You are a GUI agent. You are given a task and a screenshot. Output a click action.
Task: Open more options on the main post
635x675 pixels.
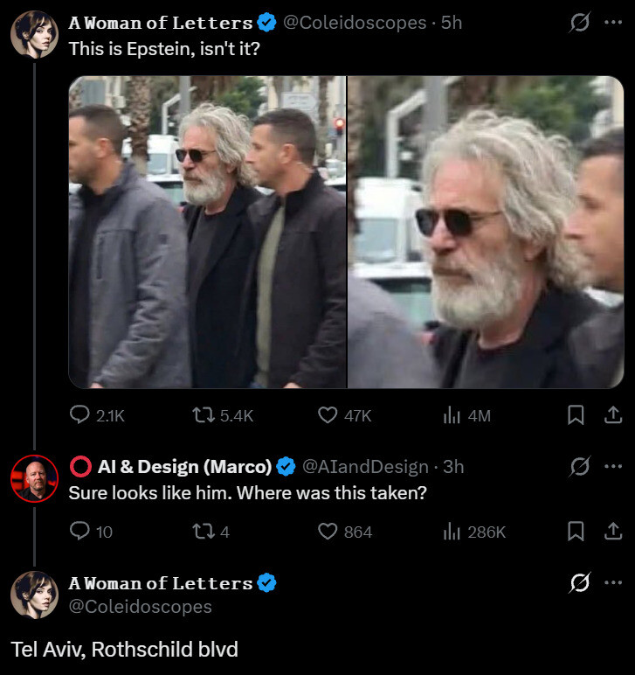point(613,24)
